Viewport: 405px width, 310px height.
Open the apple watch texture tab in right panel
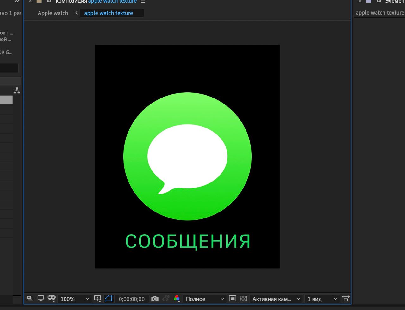380,13
